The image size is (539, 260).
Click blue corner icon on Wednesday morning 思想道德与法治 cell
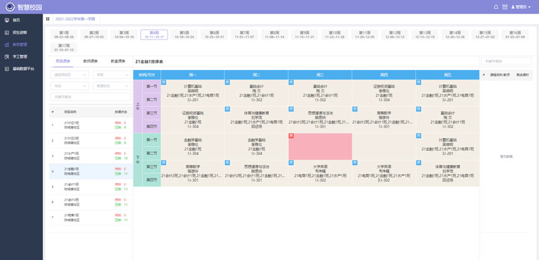[x=291, y=109]
